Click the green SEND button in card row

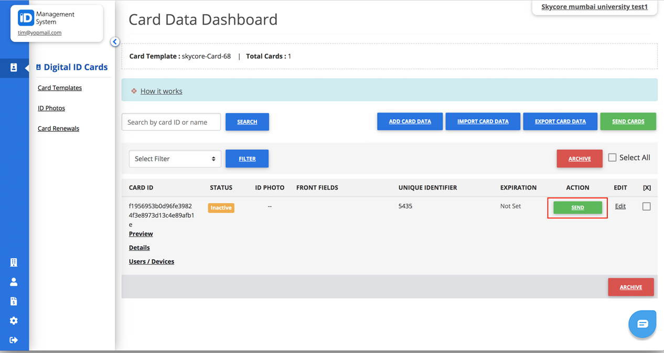tap(577, 207)
